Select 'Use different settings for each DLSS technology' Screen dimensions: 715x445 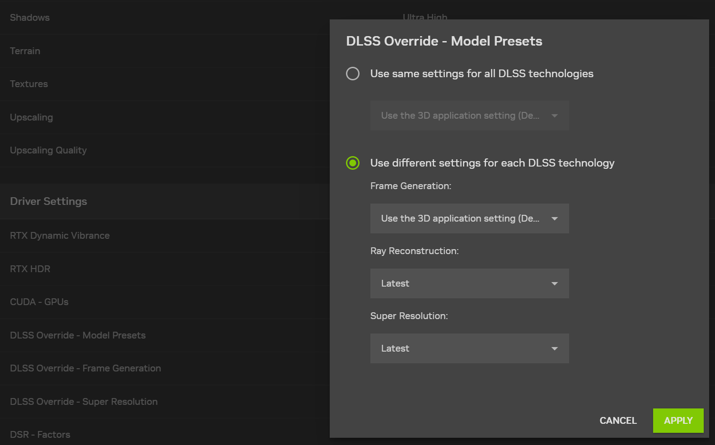pyautogui.click(x=353, y=163)
